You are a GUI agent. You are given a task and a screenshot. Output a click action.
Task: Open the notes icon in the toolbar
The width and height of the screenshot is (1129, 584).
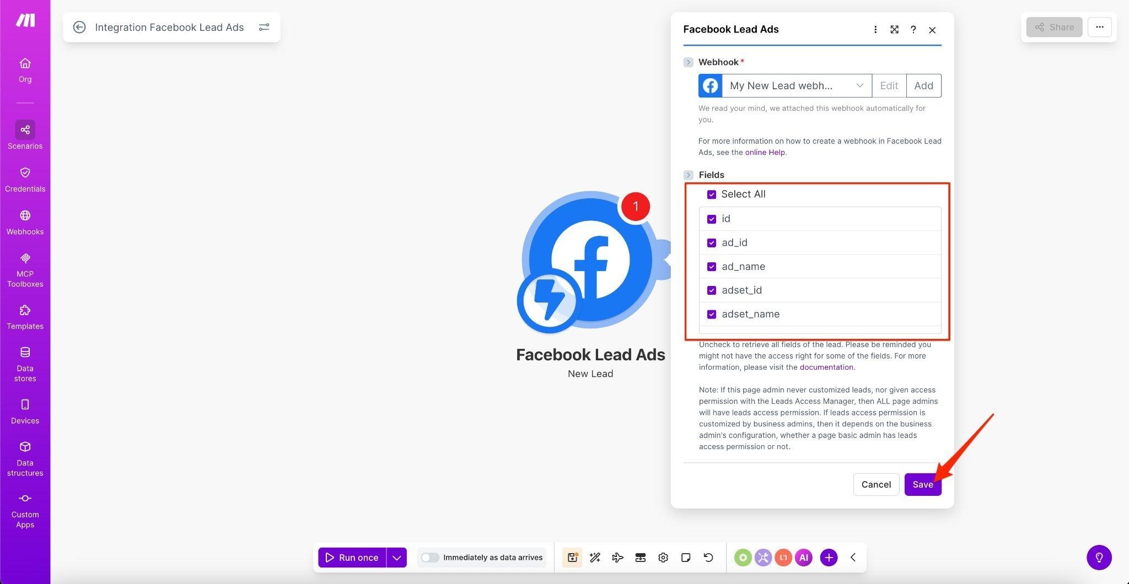686,558
